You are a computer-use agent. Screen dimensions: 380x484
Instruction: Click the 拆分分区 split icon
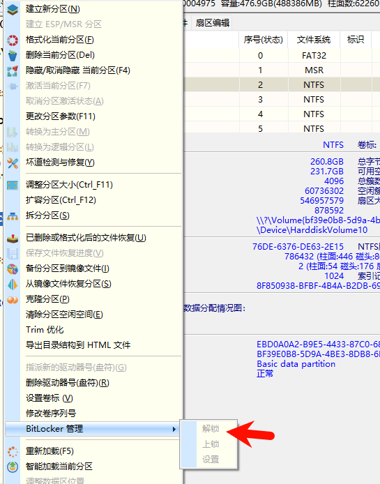tap(13, 215)
